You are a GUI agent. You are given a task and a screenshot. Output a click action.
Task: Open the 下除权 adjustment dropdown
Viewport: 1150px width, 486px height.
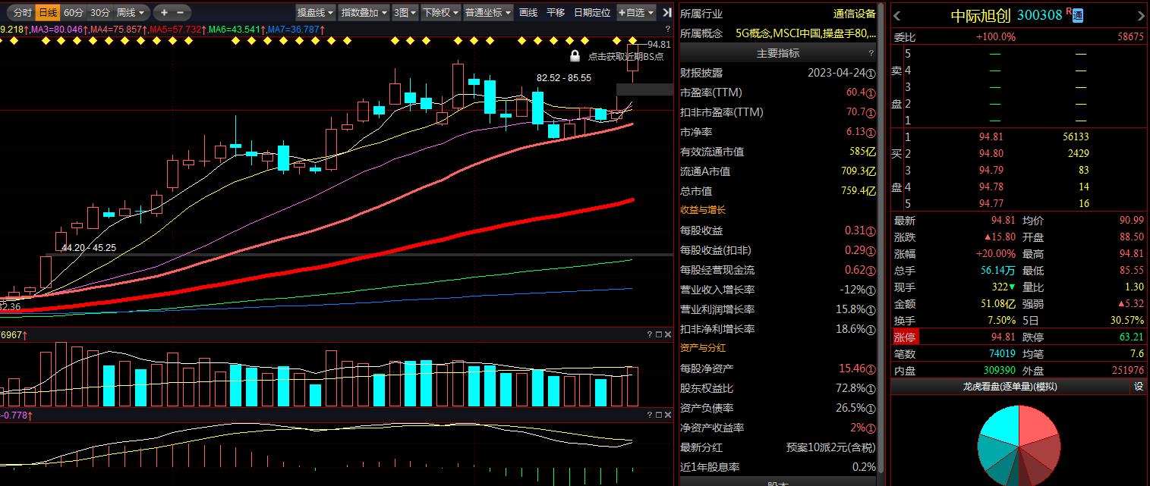440,12
